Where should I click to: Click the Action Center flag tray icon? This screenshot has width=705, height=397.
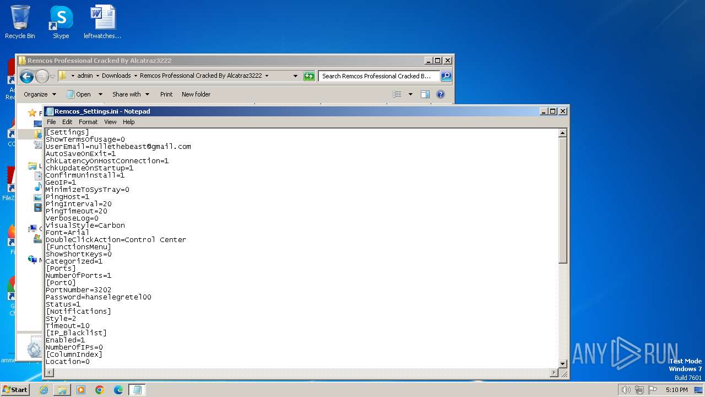653,390
